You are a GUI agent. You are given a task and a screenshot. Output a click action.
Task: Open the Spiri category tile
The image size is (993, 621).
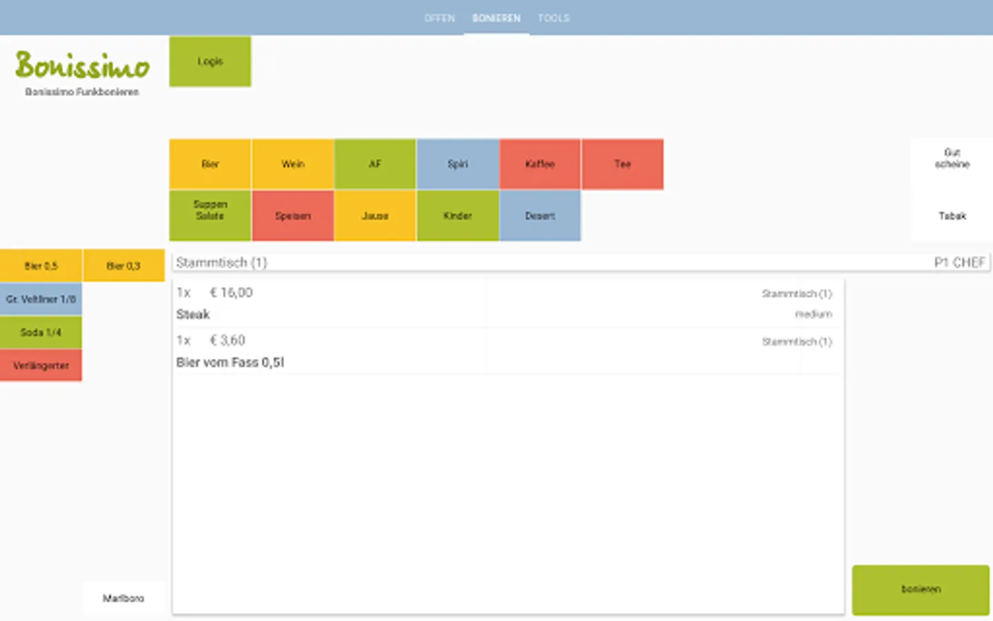tap(458, 164)
